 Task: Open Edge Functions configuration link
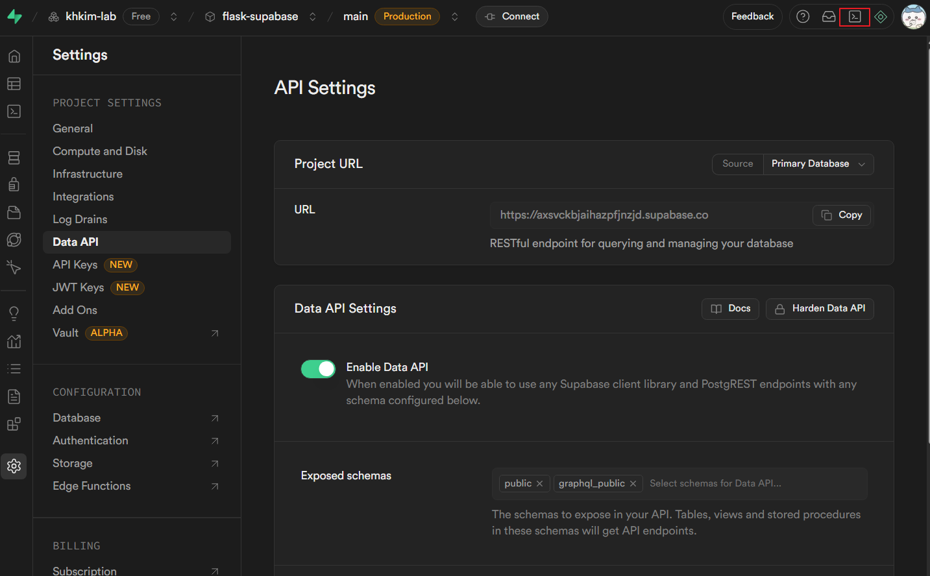point(137,486)
